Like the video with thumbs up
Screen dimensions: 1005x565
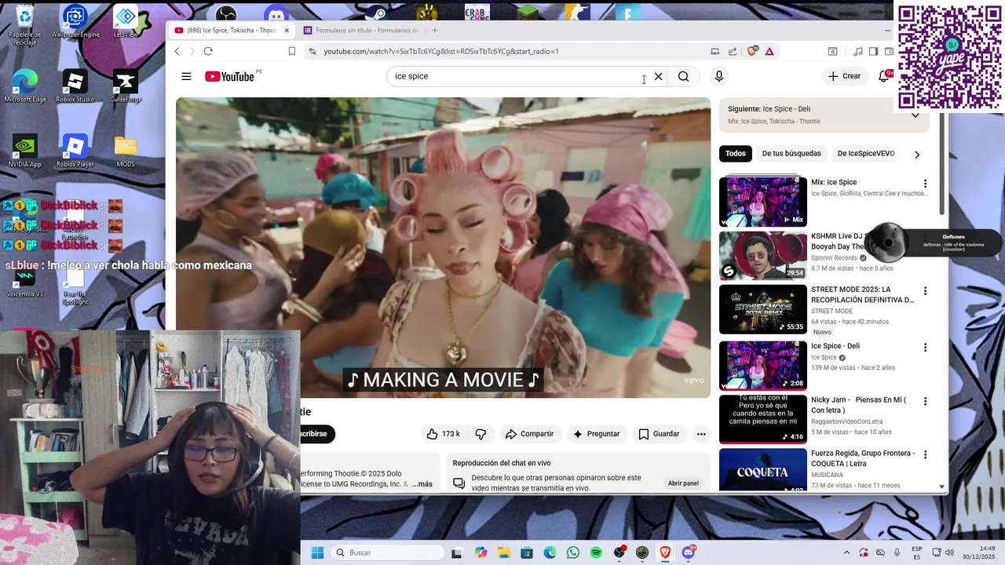[x=443, y=434]
